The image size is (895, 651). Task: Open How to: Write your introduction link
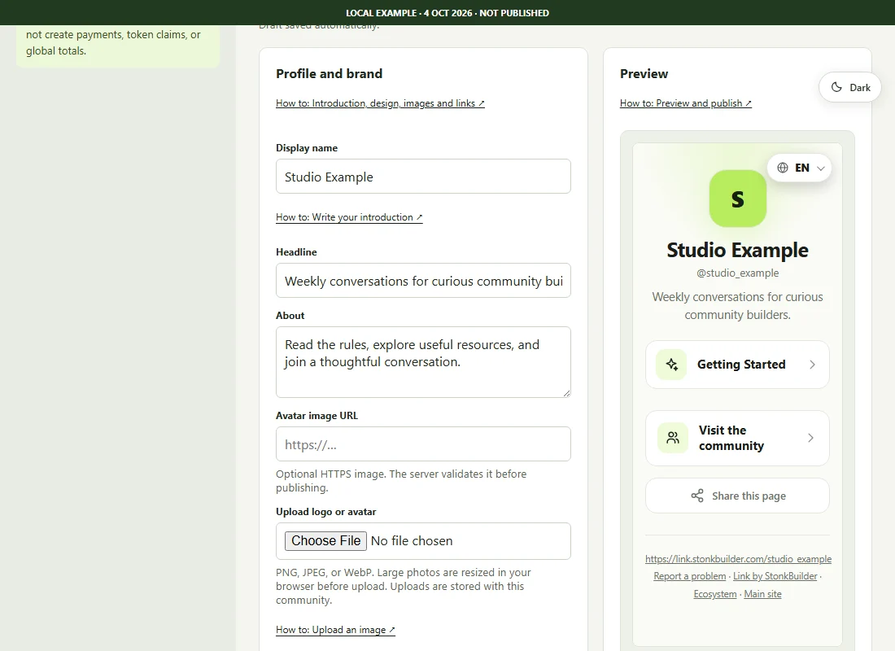pyautogui.click(x=349, y=217)
